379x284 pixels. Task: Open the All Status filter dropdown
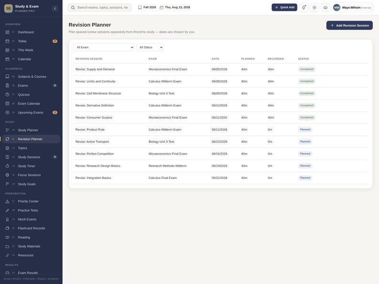tap(150, 47)
